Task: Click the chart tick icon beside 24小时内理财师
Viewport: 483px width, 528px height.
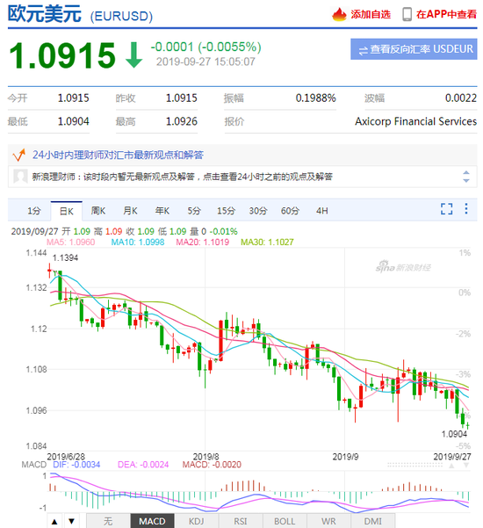Action: [x=18, y=155]
